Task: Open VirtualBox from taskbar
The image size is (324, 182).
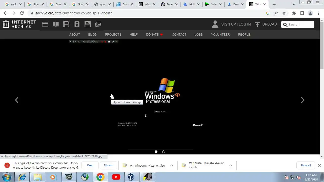Action: (x=131, y=177)
